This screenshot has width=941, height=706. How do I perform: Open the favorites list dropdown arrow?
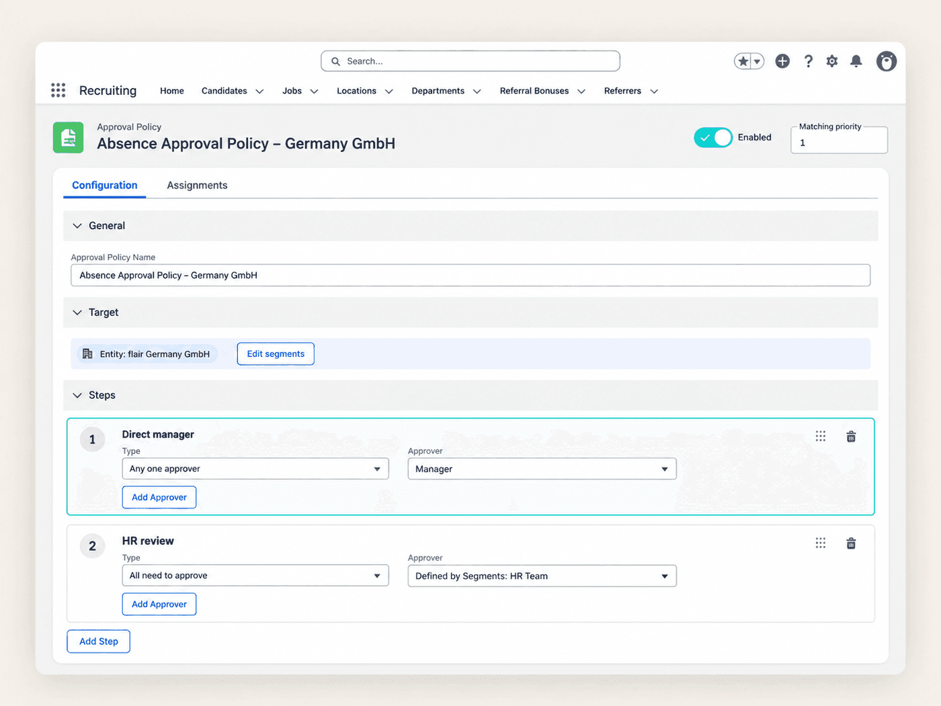pyautogui.click(x=758, y=61)
